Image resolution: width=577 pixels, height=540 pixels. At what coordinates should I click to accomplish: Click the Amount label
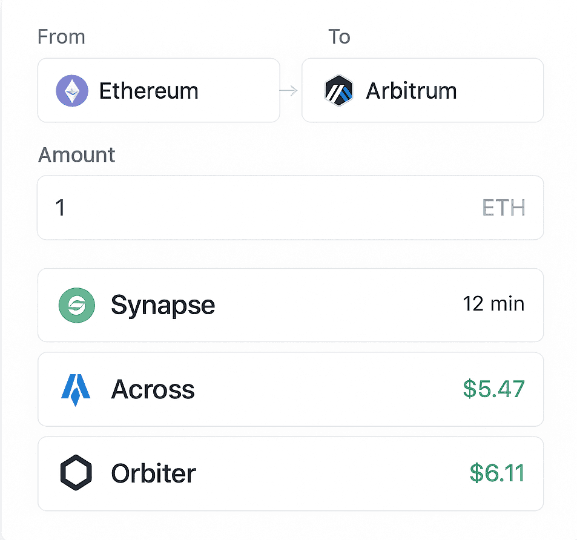click(76, 155)
